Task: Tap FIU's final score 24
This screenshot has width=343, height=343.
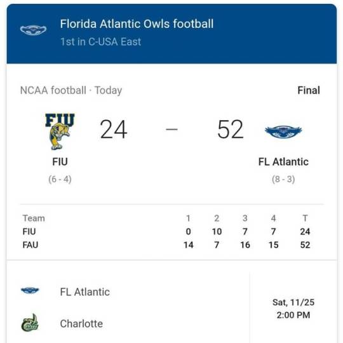Action: pyautogui.click(x=113, y=130)
